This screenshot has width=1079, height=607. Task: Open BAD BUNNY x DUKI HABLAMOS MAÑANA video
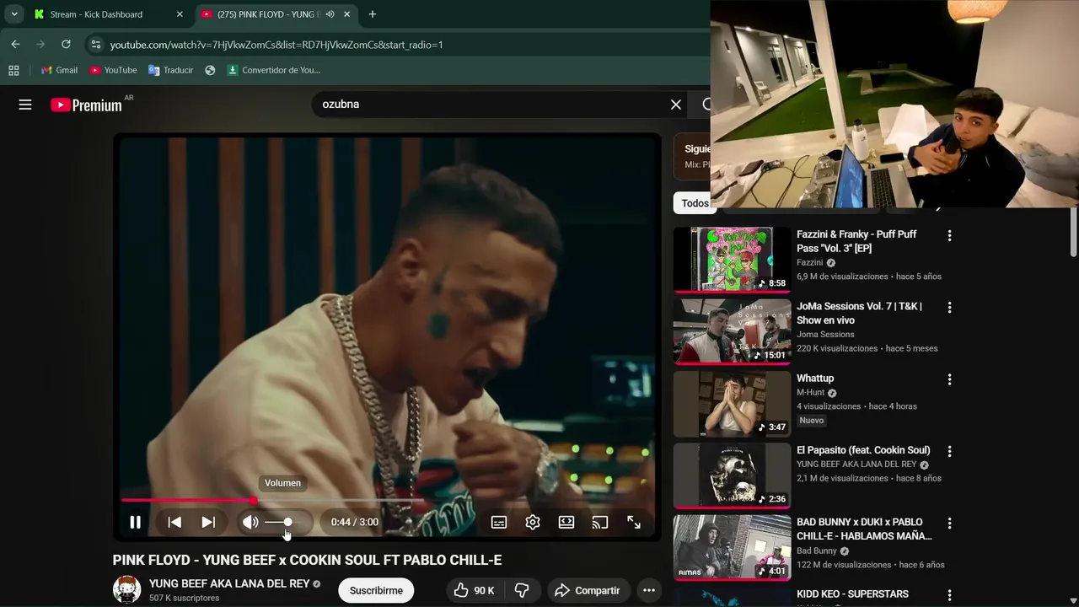coord(864,529)
